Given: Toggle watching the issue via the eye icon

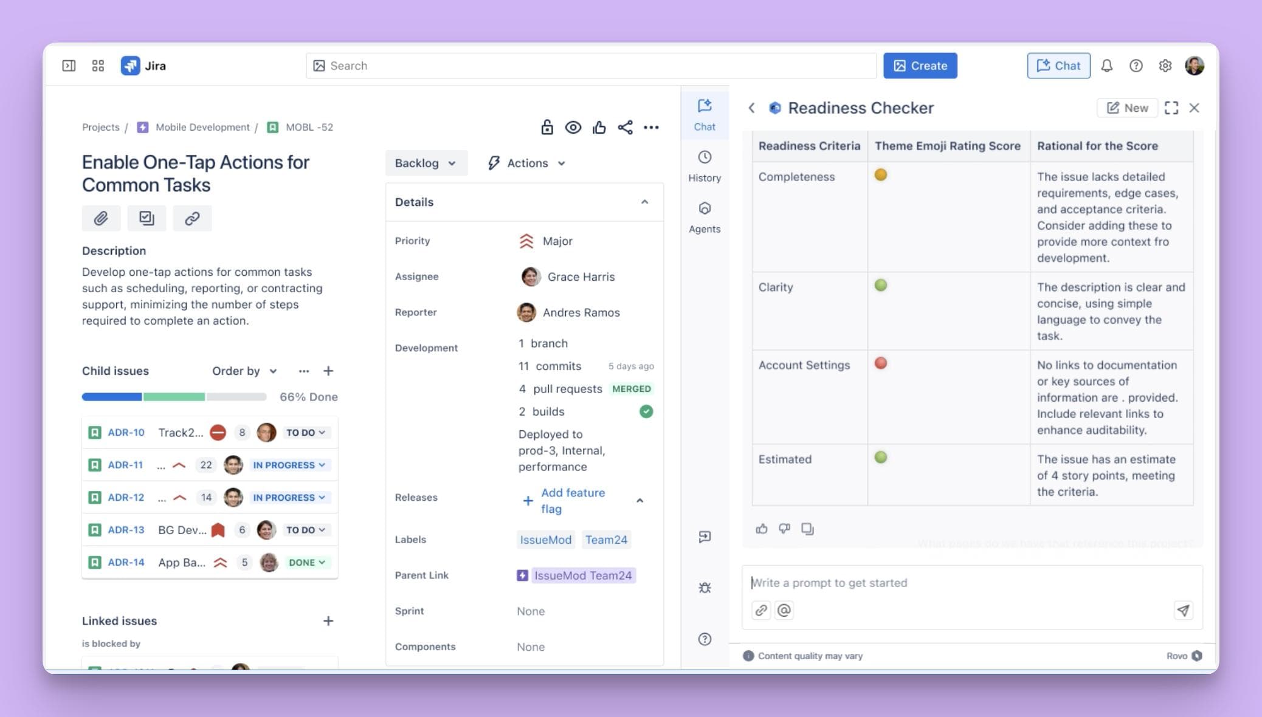Looking at the screenshot, I should [x=573, y=127].
